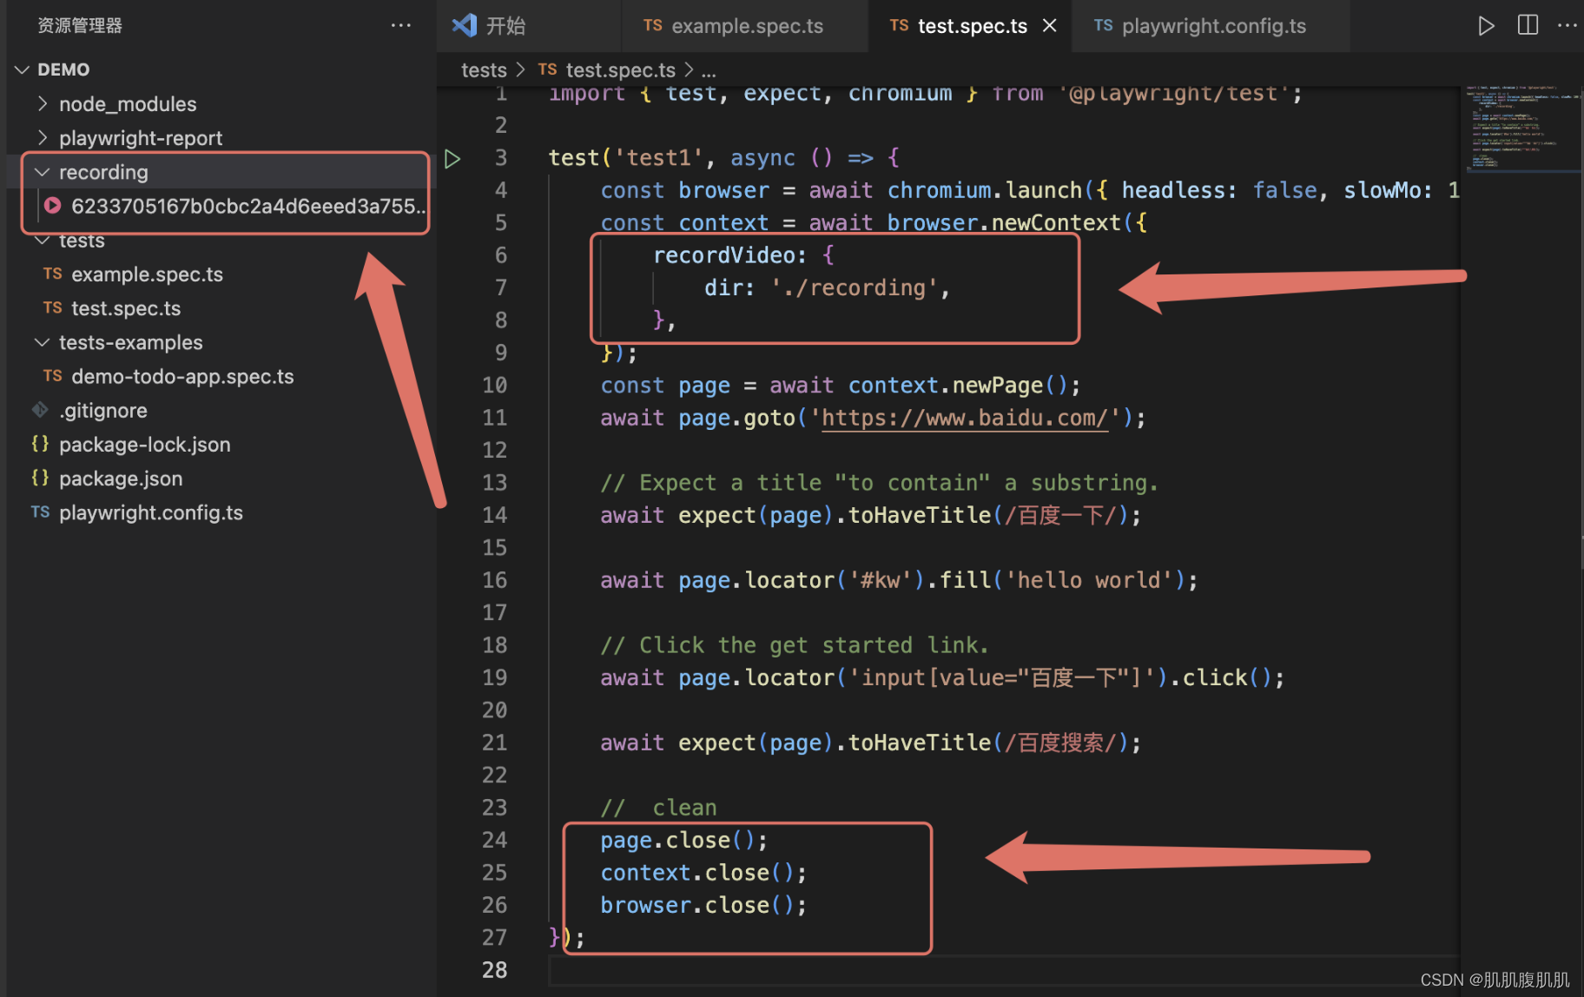The width and height of the screenshot is (1584, 997).
Task: Open test.spec.ts in the explorer tree
Action: (x=126, y=308)
